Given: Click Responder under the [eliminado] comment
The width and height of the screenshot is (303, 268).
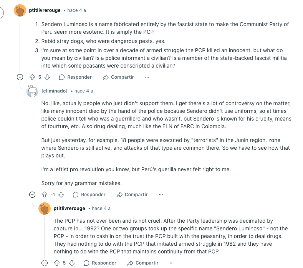Looking at the screenshot, I should tap(89, 195).
